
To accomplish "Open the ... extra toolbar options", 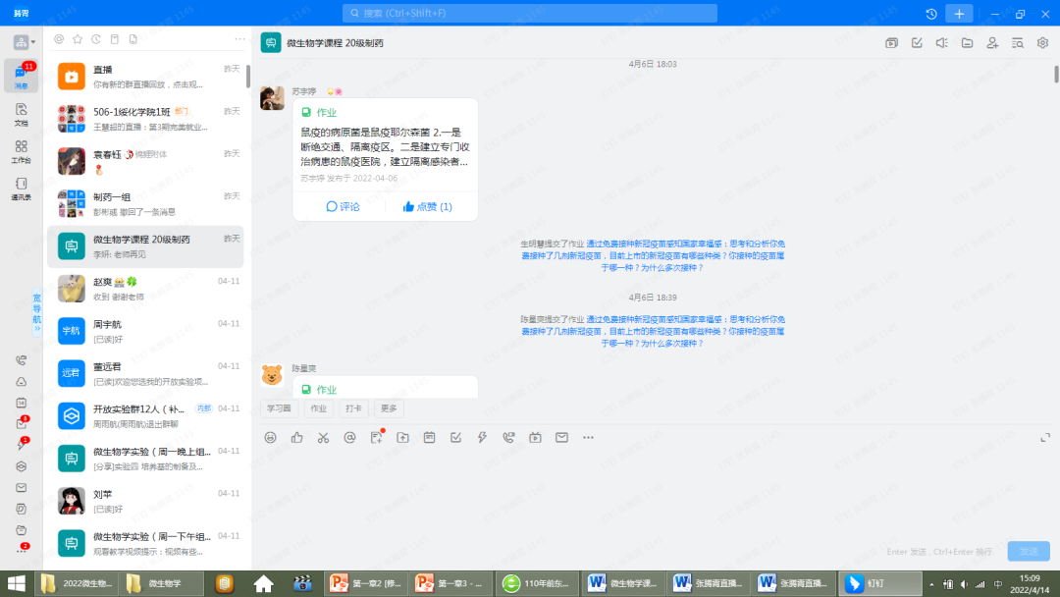I will [x=587, y=438].
